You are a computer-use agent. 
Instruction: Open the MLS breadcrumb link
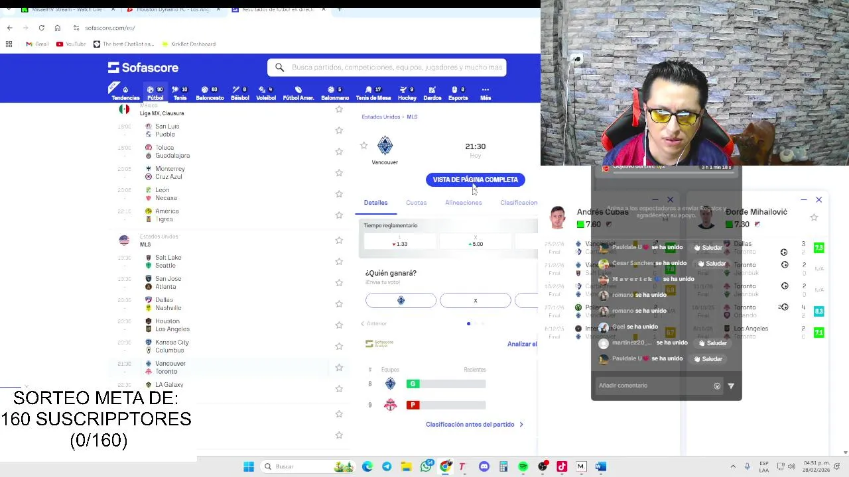coord(412,117)
